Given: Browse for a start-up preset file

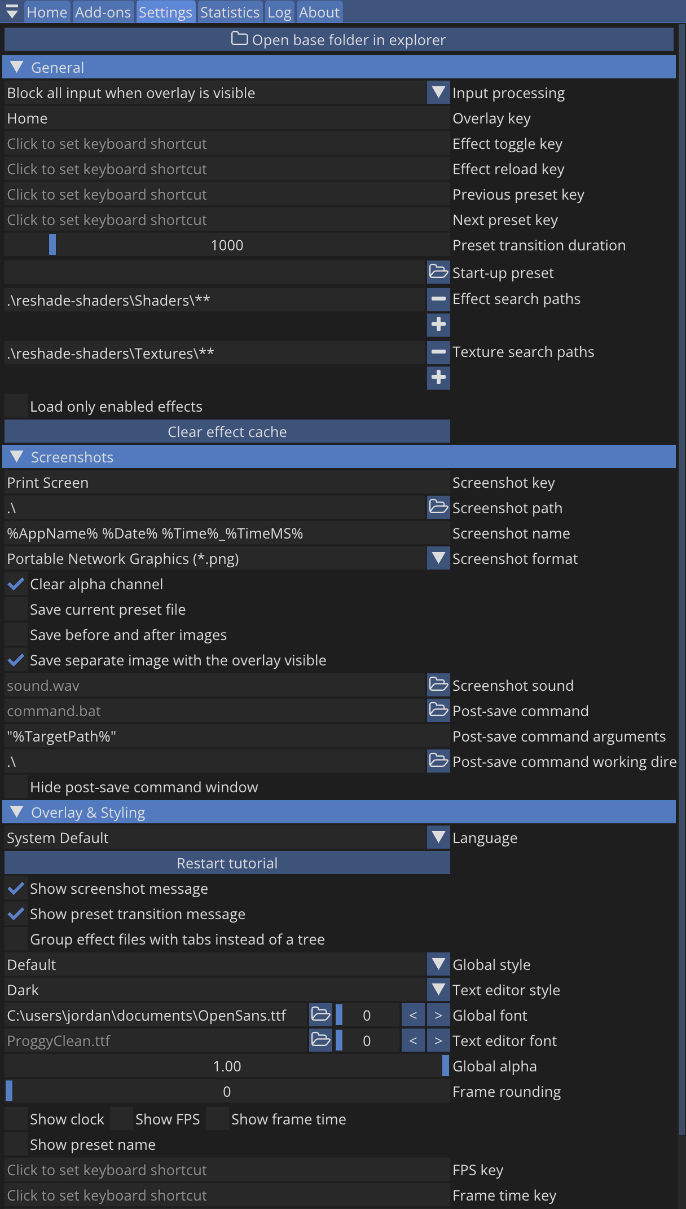Looking at the screenshot, I should 438,272.
